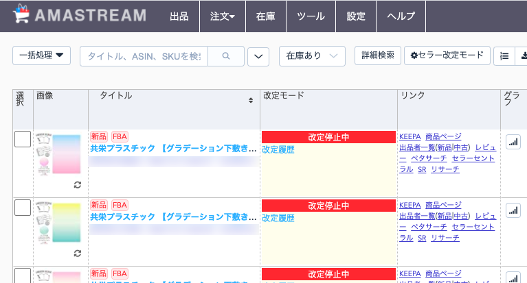The height and width of the screenshot is (283, 527).
Task: Open the list view icon button
Action: pos(504,56)
